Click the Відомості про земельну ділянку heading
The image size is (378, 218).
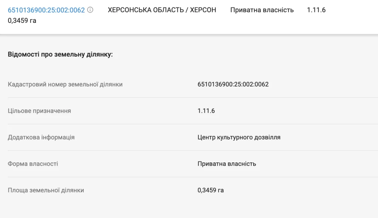pos(60,54)
